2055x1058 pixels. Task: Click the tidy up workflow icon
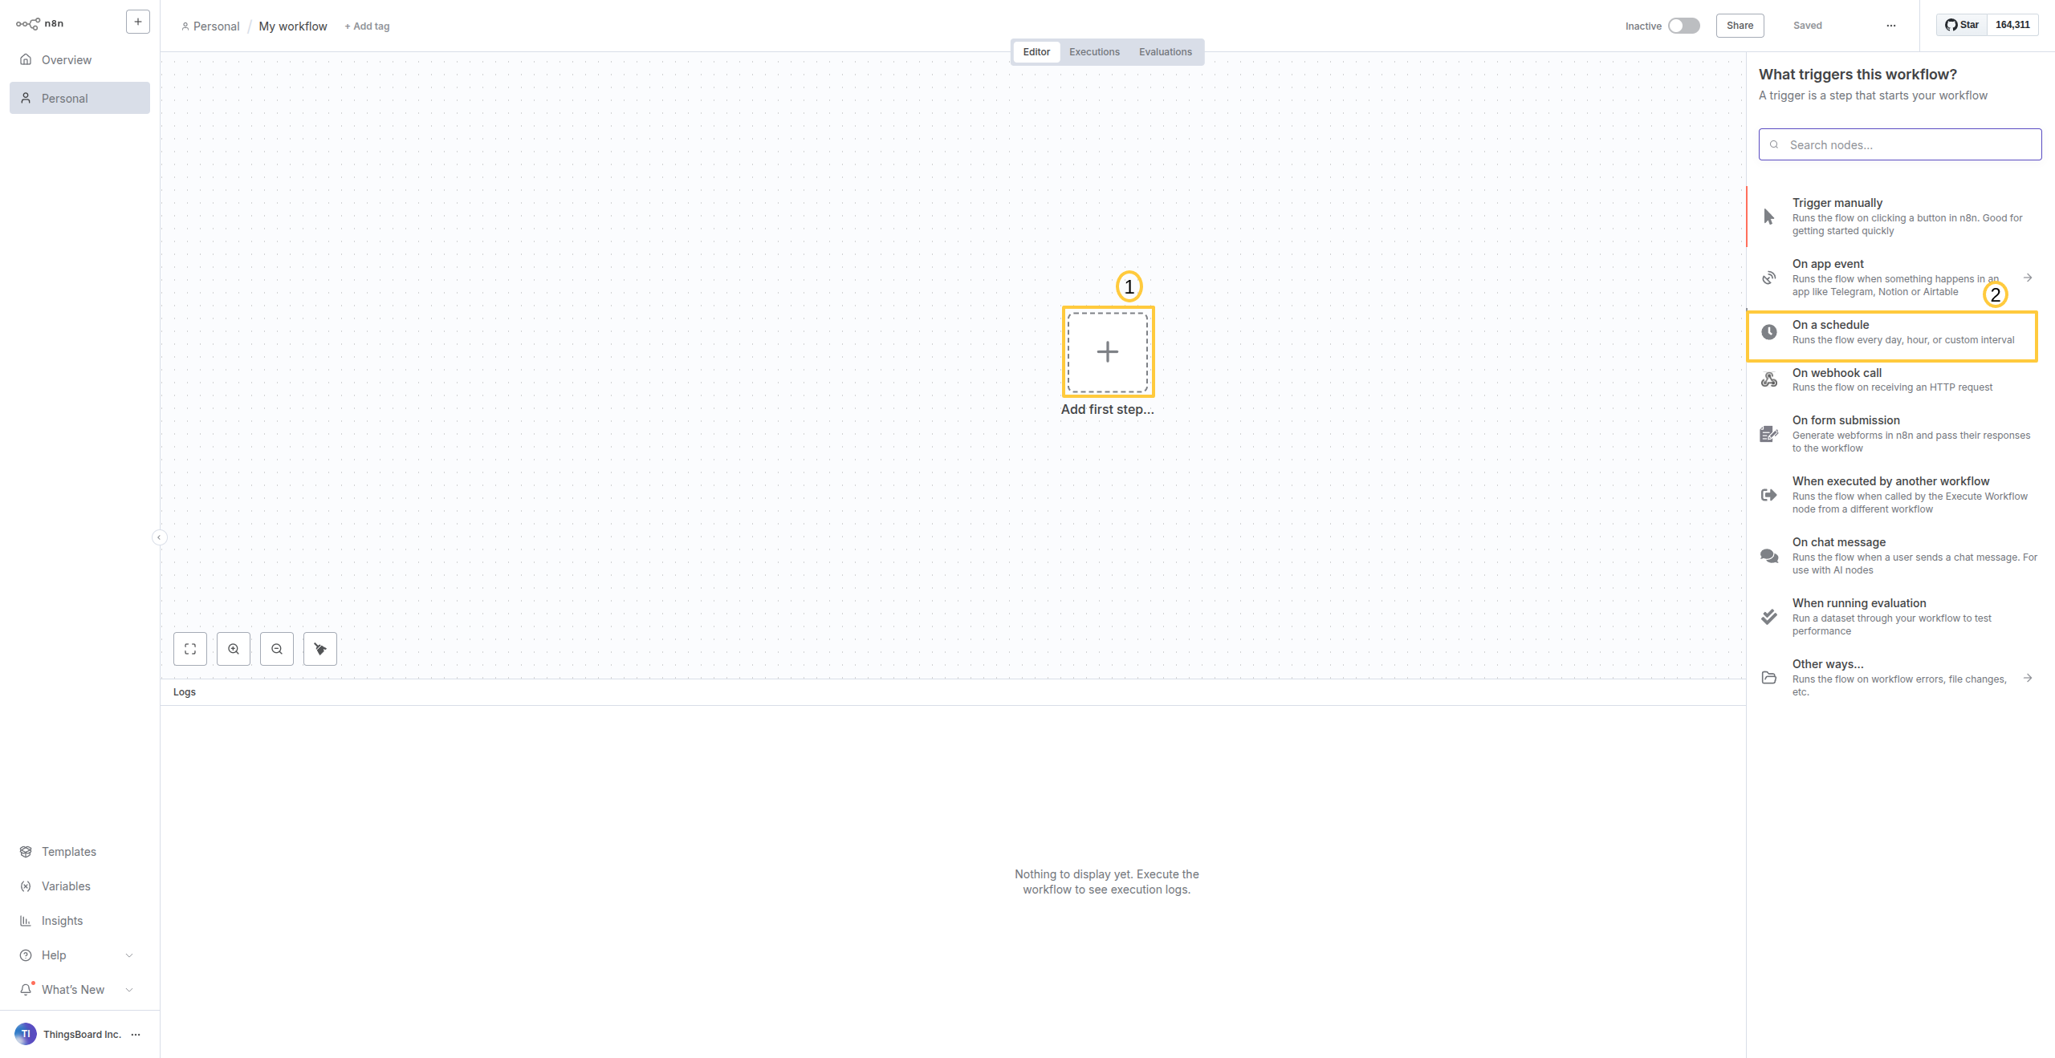(320, 649)
